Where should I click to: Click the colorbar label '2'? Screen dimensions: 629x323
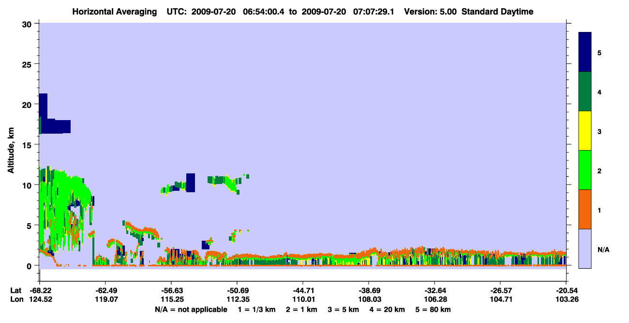click(x=599, y=170)
